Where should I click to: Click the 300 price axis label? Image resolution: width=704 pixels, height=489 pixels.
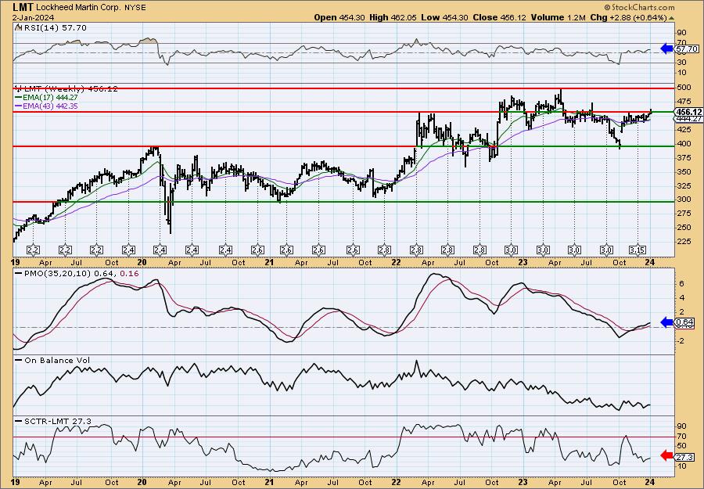click(684, 200)
